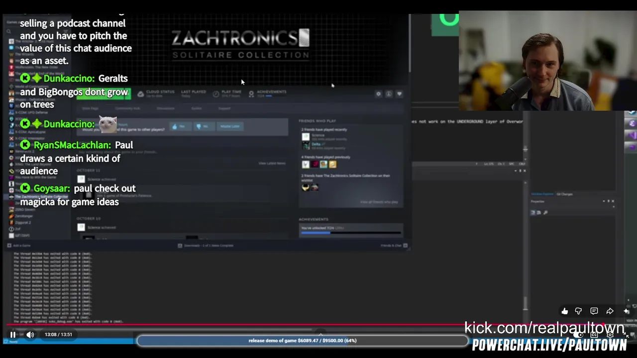Open Steam game settings gear icon
The height and width of the screenshot is (358, 637).
coord(378,94)
